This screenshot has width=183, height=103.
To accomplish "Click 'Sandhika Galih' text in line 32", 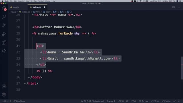I will click(x=76, y=52).
